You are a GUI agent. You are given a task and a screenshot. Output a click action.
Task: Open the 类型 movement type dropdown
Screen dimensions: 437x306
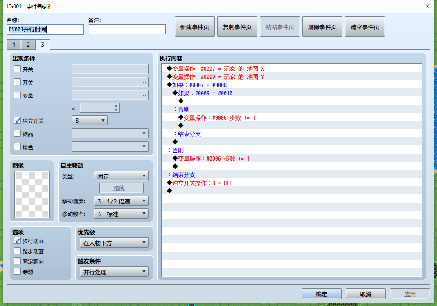(x=121, y=176)
